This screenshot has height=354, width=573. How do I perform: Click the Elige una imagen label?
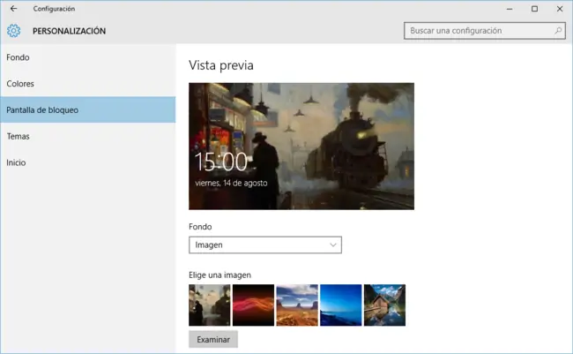click(220, 275)
